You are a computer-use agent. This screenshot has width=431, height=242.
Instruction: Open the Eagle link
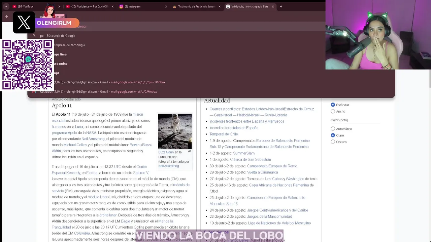(x=125, y=221)
